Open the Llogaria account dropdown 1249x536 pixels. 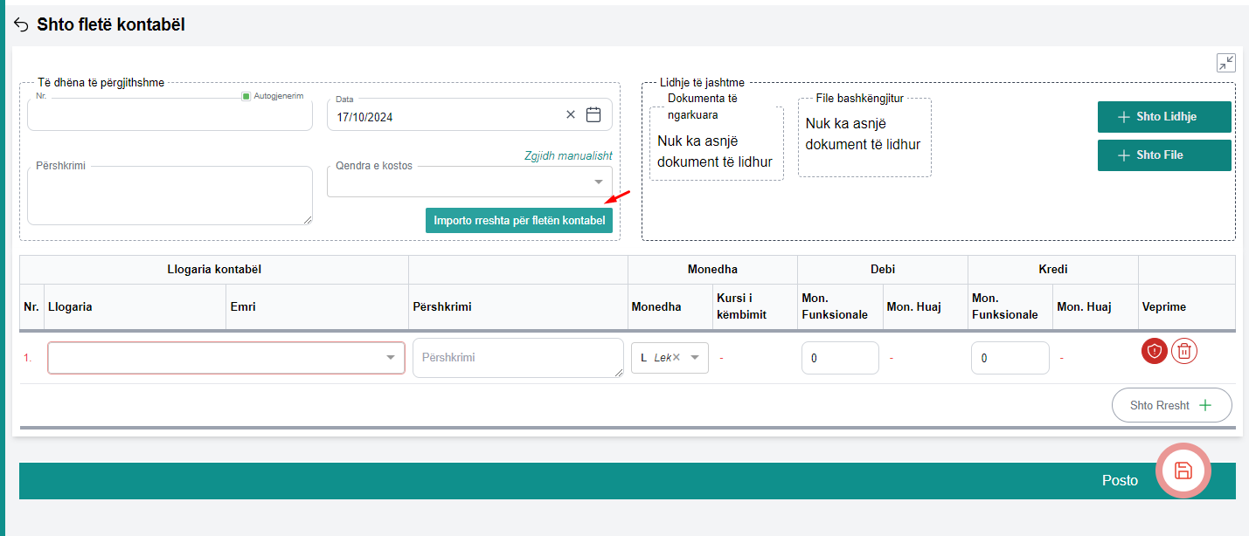click(x=390, y=357)
